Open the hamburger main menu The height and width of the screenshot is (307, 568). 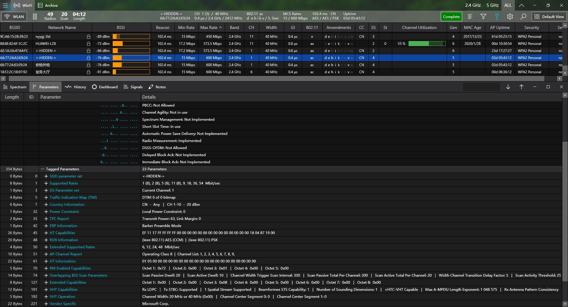[x=5, y=5]
